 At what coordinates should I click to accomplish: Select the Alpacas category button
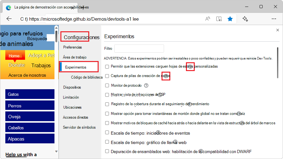[x=30, y=139]
